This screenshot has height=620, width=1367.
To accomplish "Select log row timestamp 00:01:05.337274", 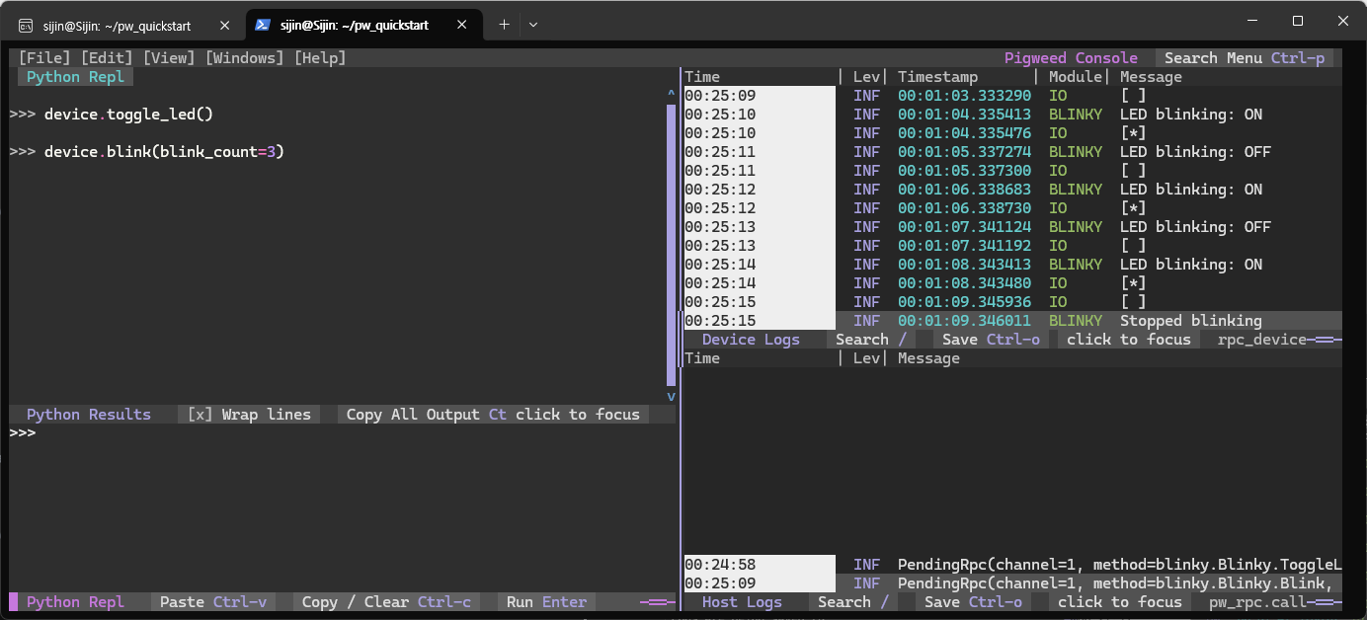I will tap(1012, 152).
